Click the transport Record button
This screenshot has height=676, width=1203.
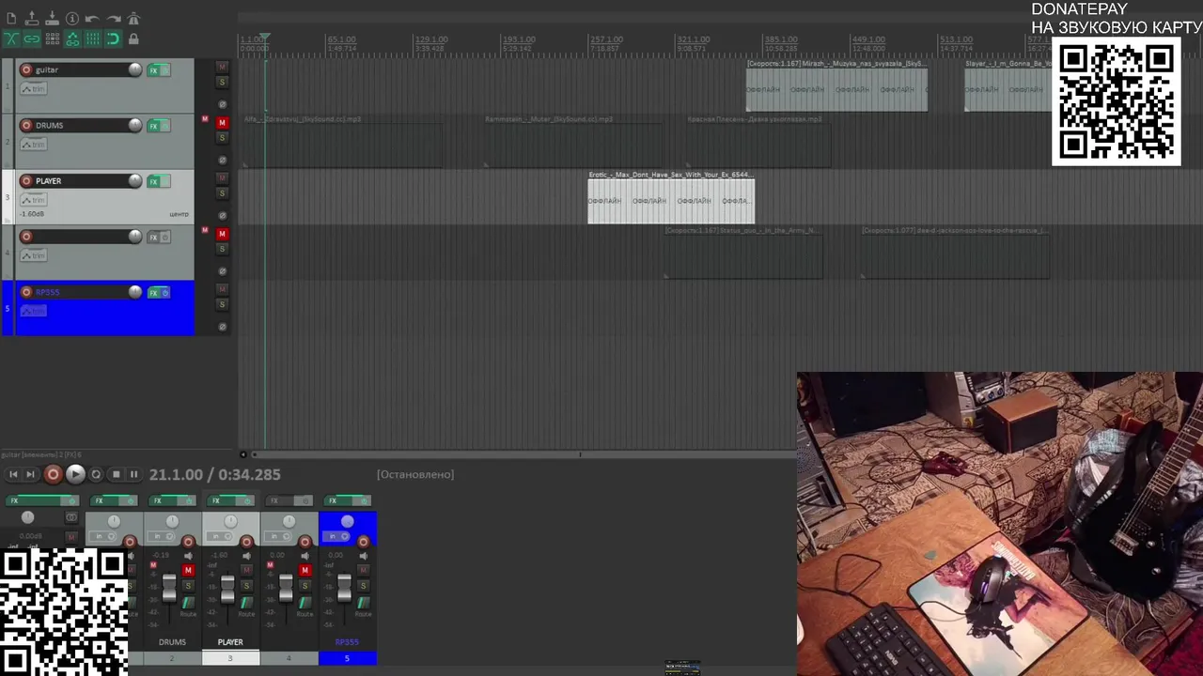(53, 475)
